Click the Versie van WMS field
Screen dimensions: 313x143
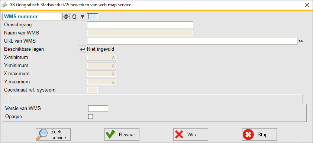98,109
